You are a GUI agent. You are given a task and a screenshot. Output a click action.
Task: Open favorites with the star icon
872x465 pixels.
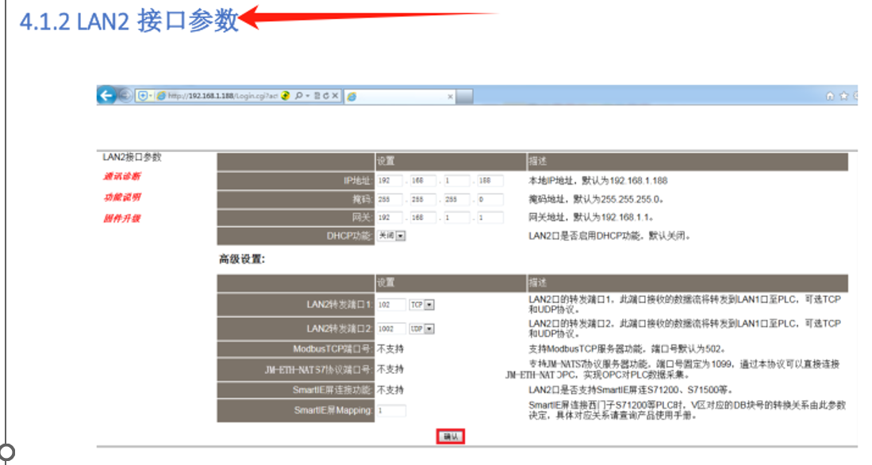pyautogui.click(x=843, y=95)
